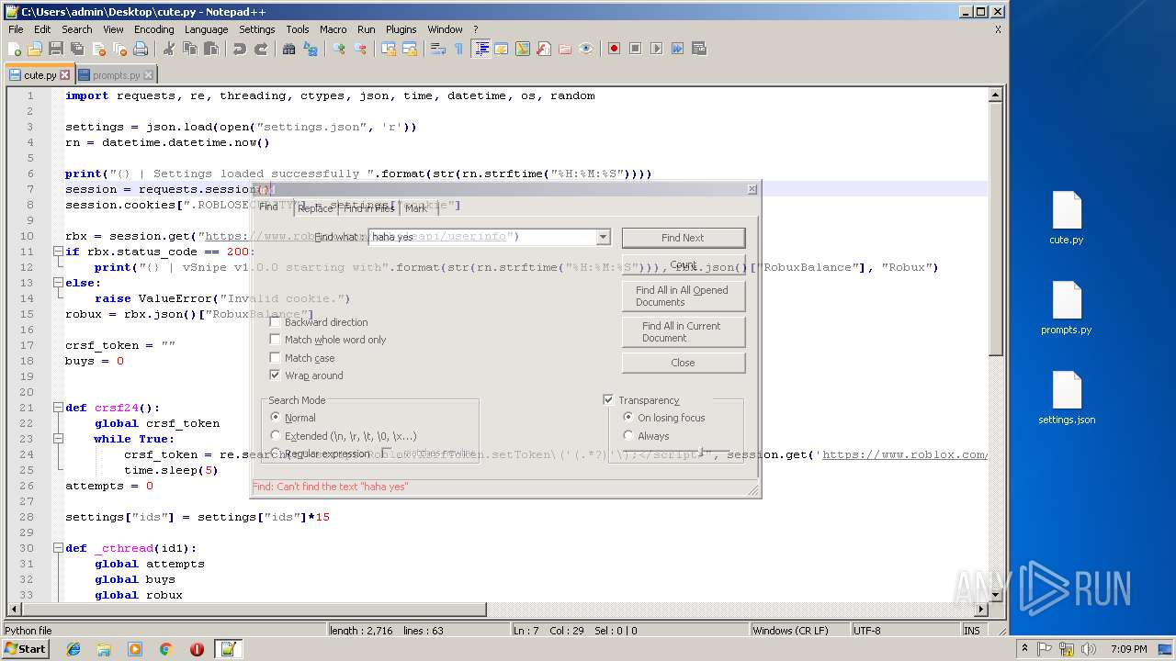1176x661 pixels.
Task: Start macro recording red dot icon
Action: point(615,49)
